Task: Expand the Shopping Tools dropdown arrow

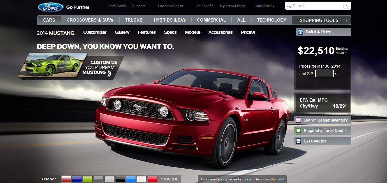Action: [346, 20]
